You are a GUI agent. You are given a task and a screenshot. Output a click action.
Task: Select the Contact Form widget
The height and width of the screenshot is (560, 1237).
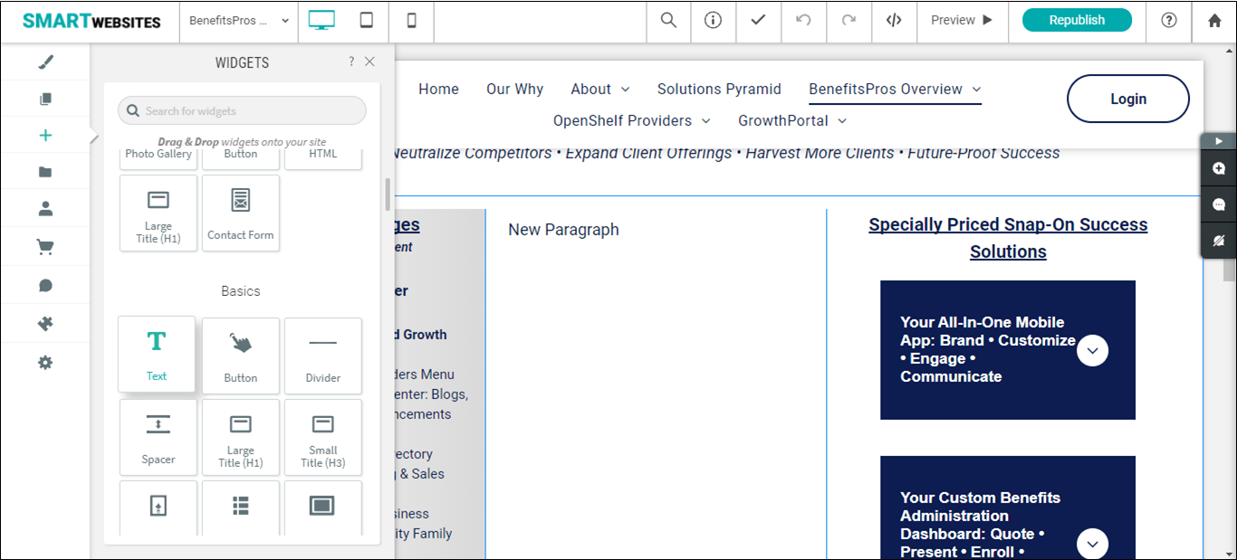coord(241,213)
